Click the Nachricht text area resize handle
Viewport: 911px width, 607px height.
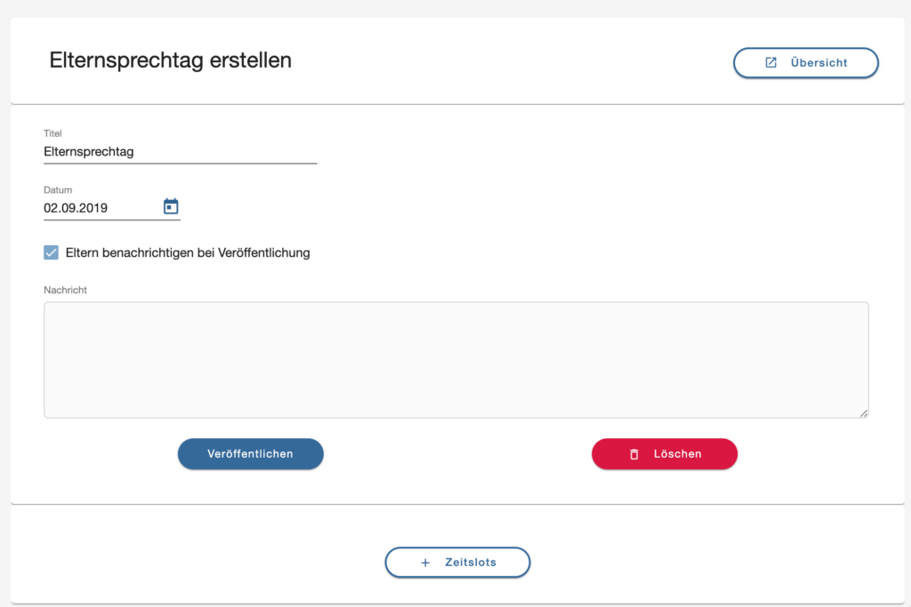click(864, 413)
